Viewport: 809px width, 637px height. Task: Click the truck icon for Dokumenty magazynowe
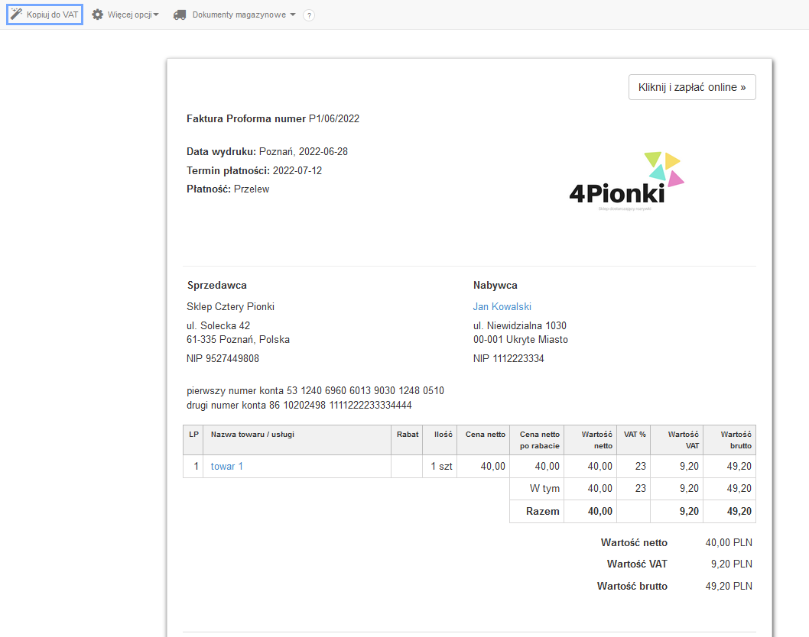pos(180,15)
